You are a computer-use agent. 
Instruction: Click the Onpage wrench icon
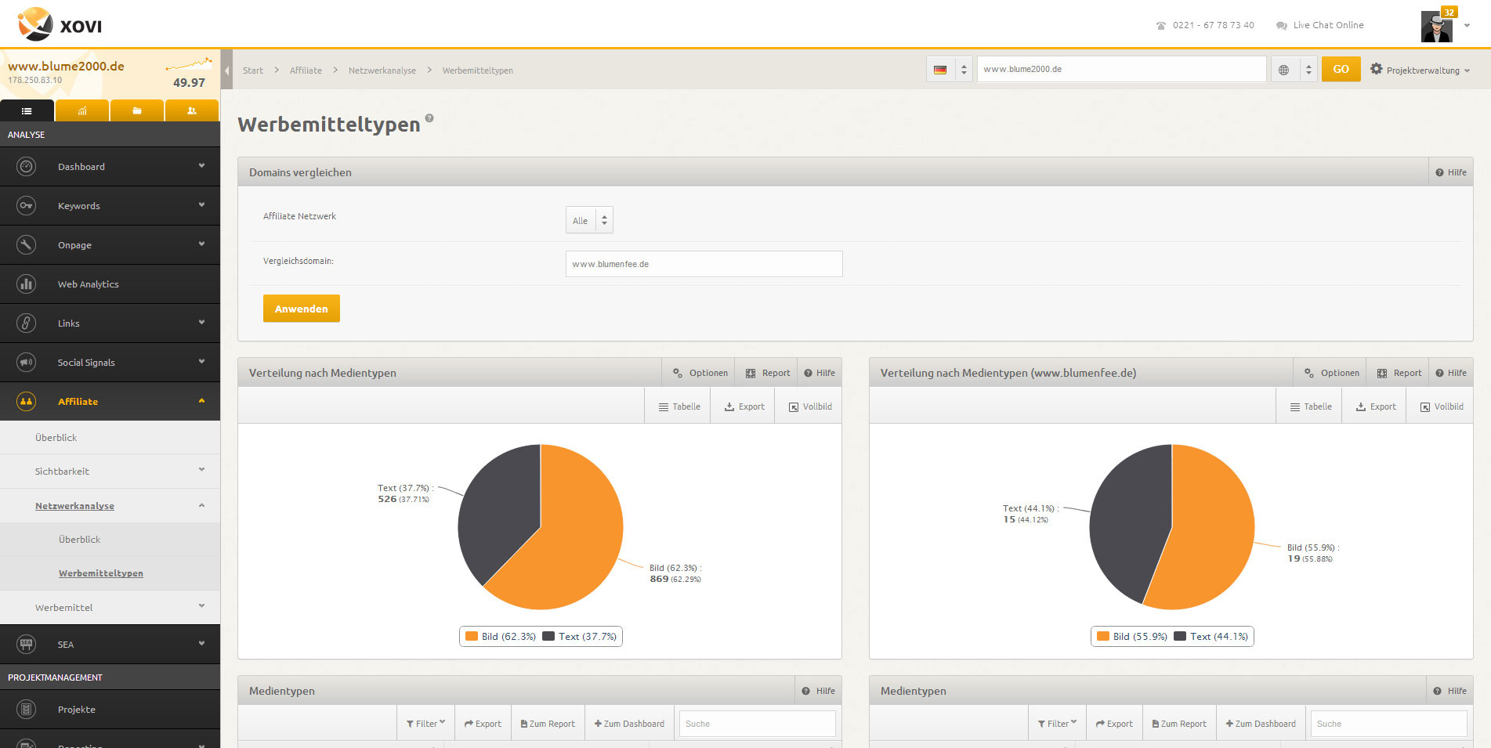pyautogui.click(x=27, y=244)
